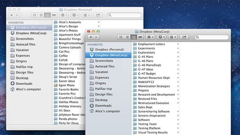Open Vacation in MetaCorp window sidebar
Image resolution: width=240 pixels, height=135 pixels.
(x=108, y=72)
